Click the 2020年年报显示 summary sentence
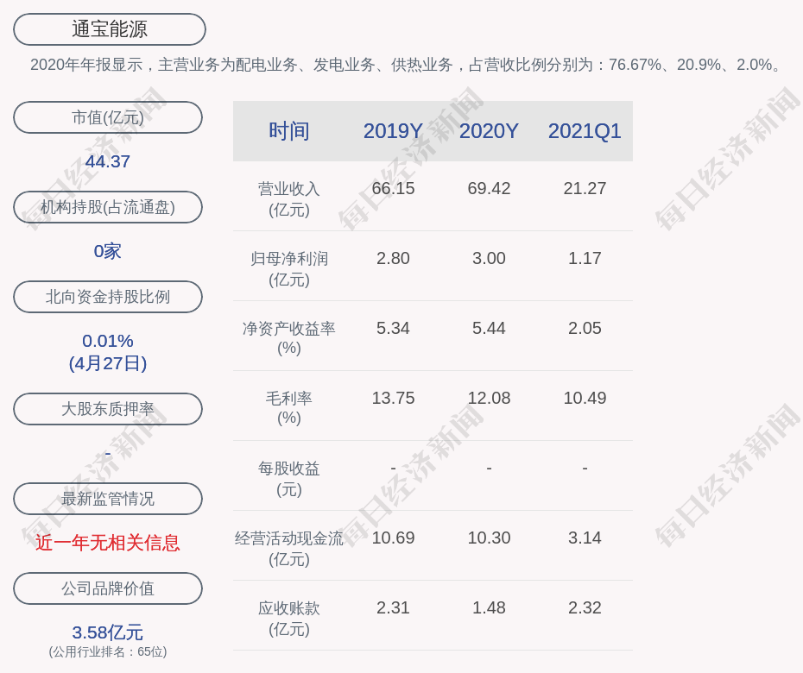This screenshot has height=673, width=803. pos(406,65)
